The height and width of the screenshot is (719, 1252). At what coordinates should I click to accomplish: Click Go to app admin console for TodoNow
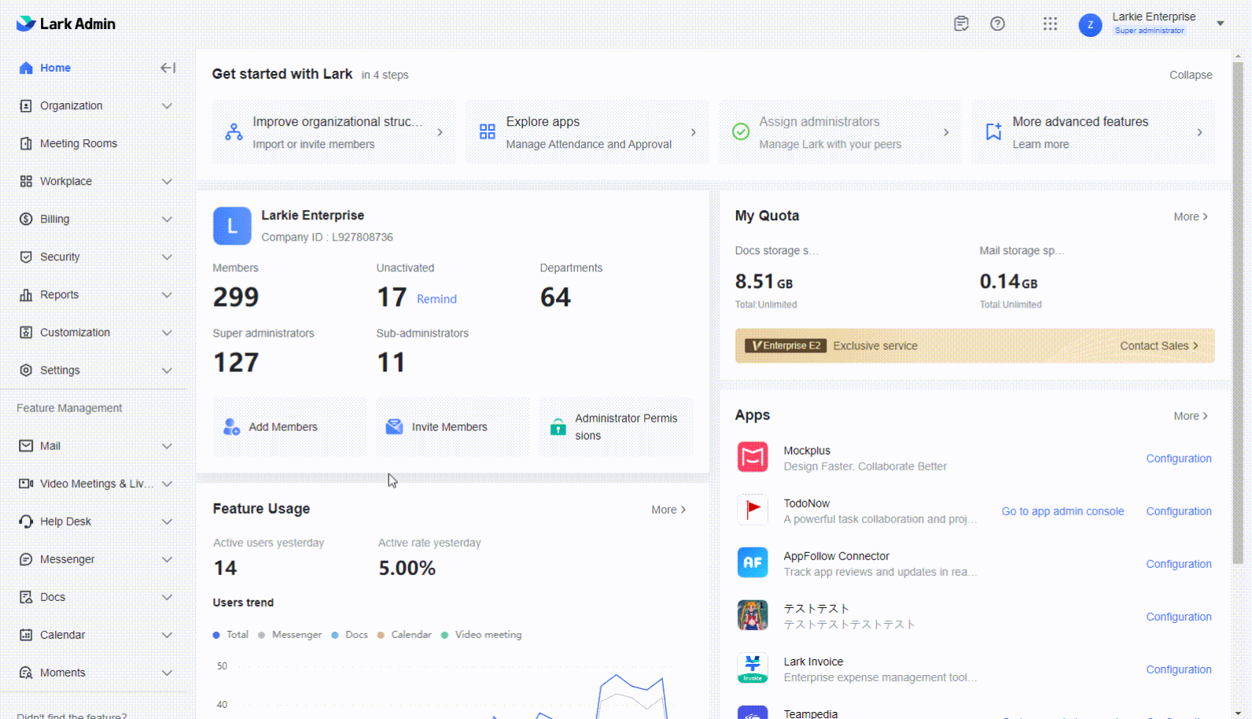coord(1062,511)
